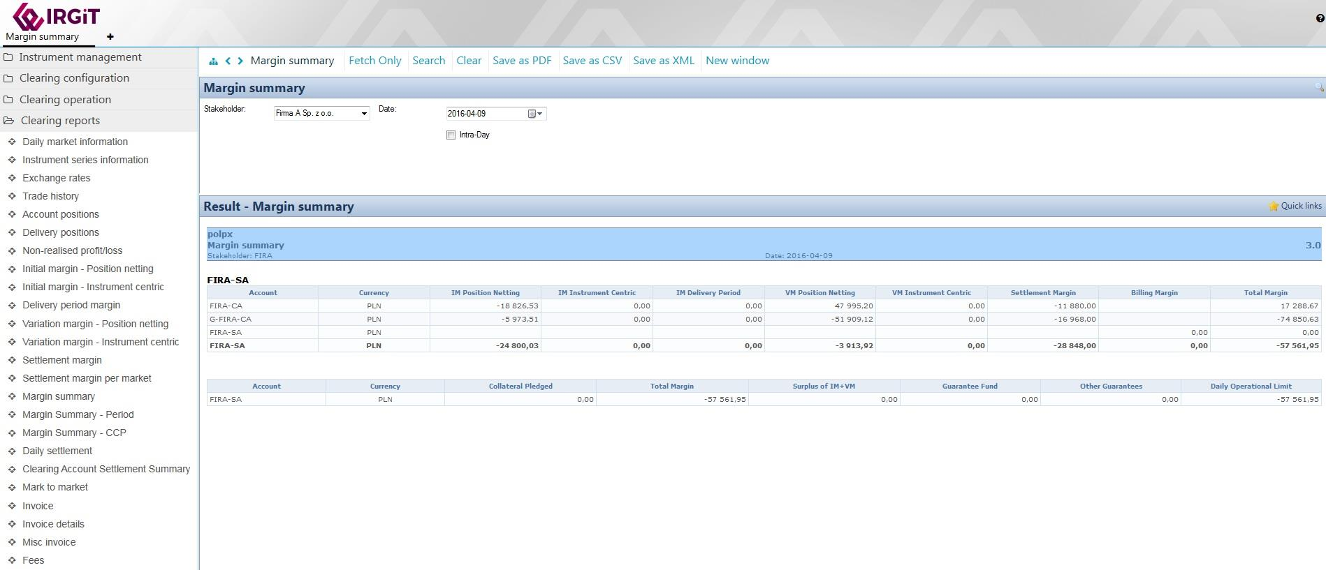Screen dimensions: 1326x570
Task: Open Mark to market report
Action: (55, 487)
